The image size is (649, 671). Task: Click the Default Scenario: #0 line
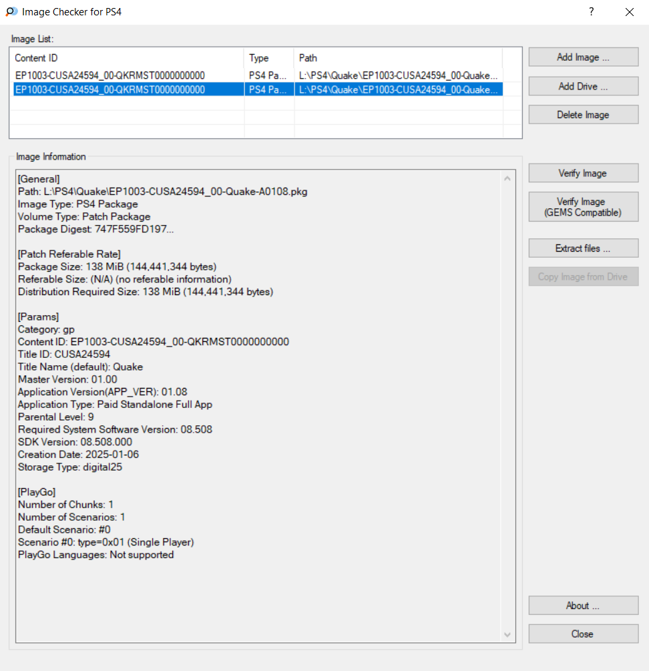(x=64, y=529)
